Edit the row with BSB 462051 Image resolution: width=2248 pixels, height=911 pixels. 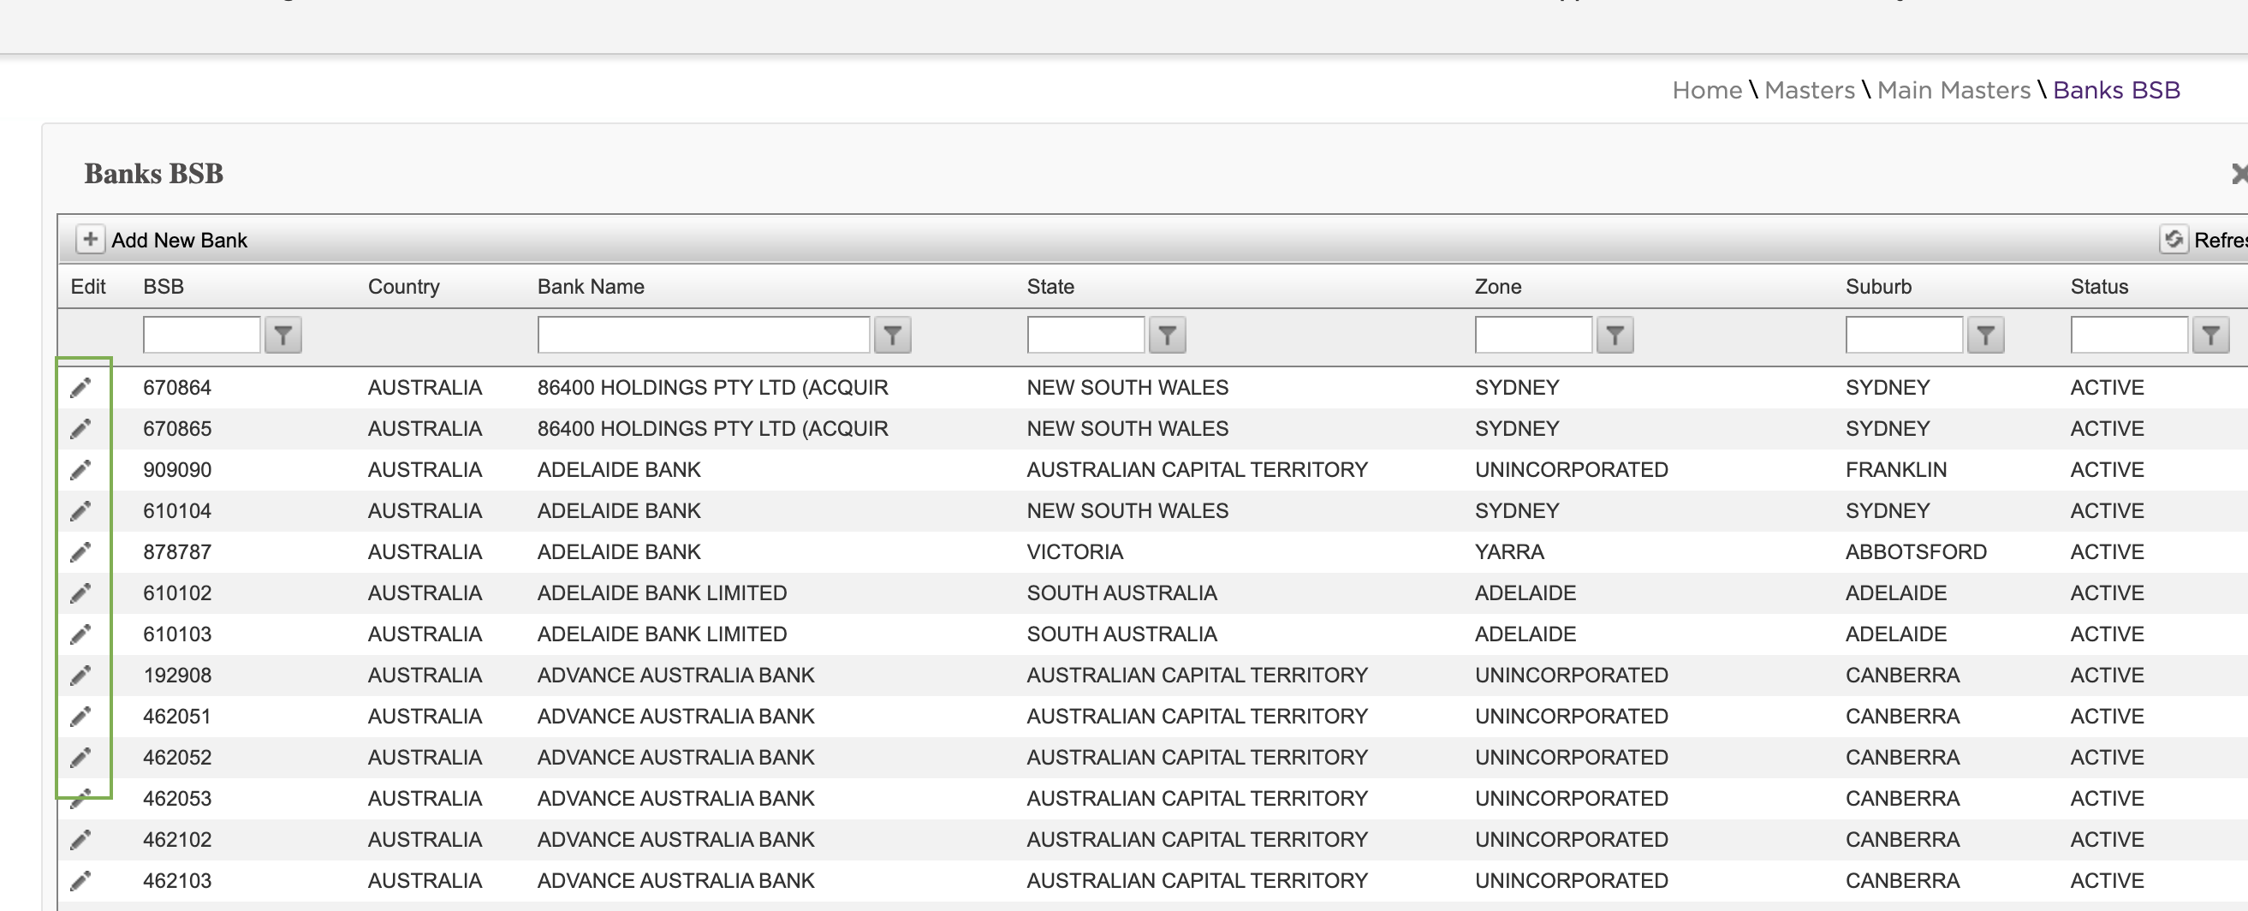coord(80,716)
